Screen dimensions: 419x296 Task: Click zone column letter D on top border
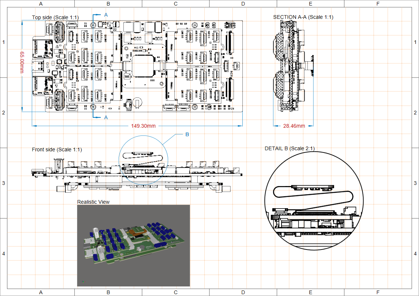click(243, 4)
